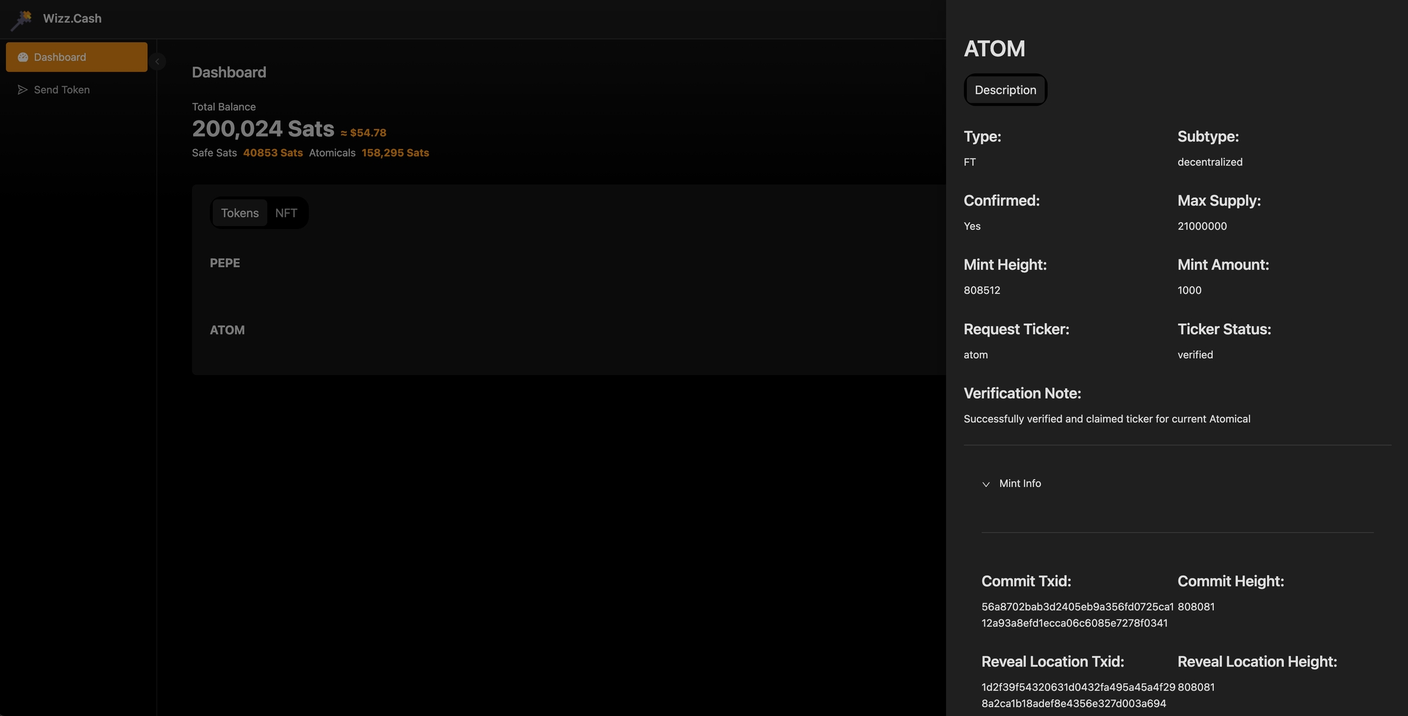
Task: Open the Description tab in ATOM panel
Action: (1005, 90)
